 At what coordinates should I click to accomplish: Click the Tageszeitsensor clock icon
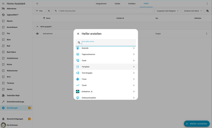coord(78,54)
